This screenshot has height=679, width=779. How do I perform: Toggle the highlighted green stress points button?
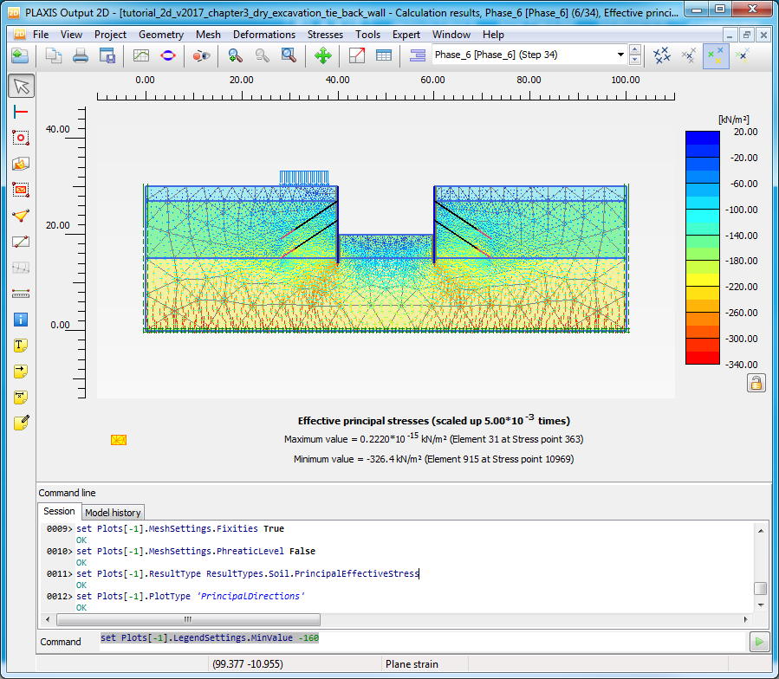click(x=715, y=56)
